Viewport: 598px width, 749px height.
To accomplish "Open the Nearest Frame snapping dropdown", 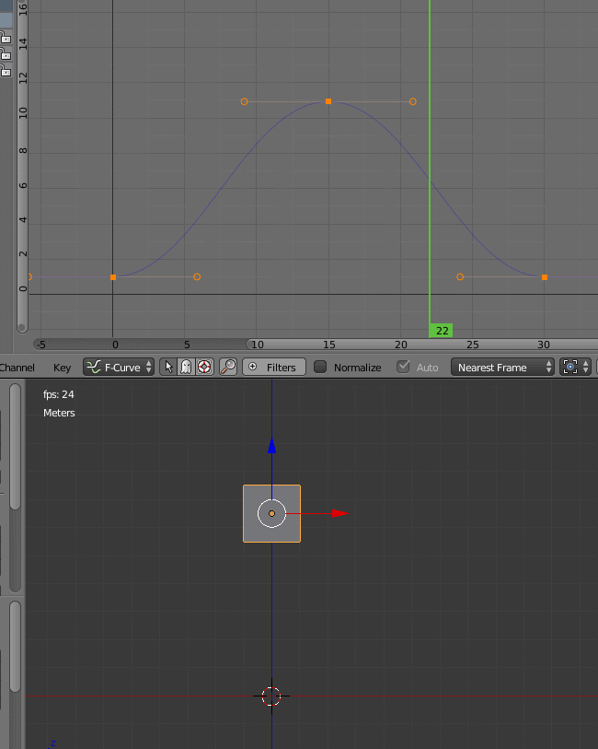I will click(502, 367).
